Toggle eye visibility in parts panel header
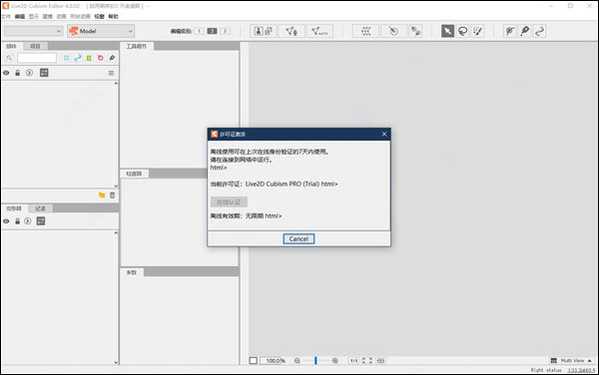This screenshot has width=599, height=375. 7,73
